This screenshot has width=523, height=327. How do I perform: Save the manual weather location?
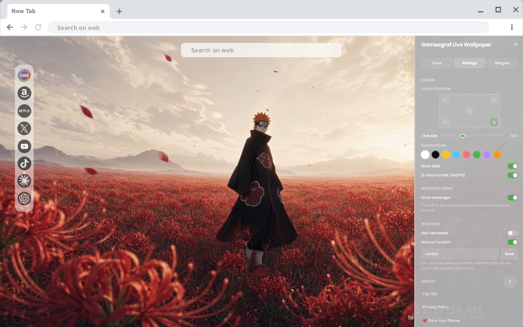click(x=509, y=254)
